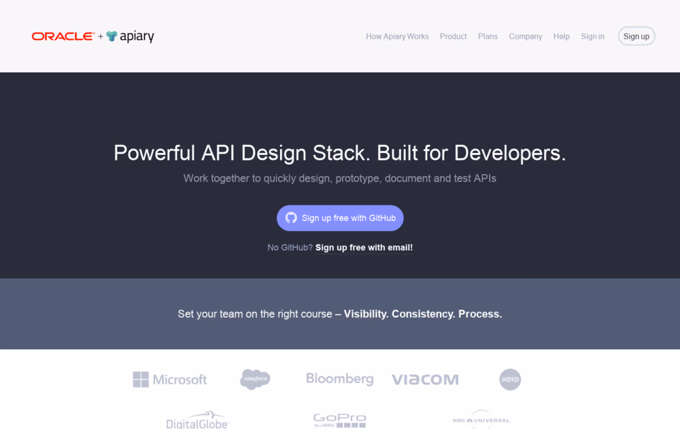Click the Microsoft logo
680x429 pixels.
tap(170, 379)
